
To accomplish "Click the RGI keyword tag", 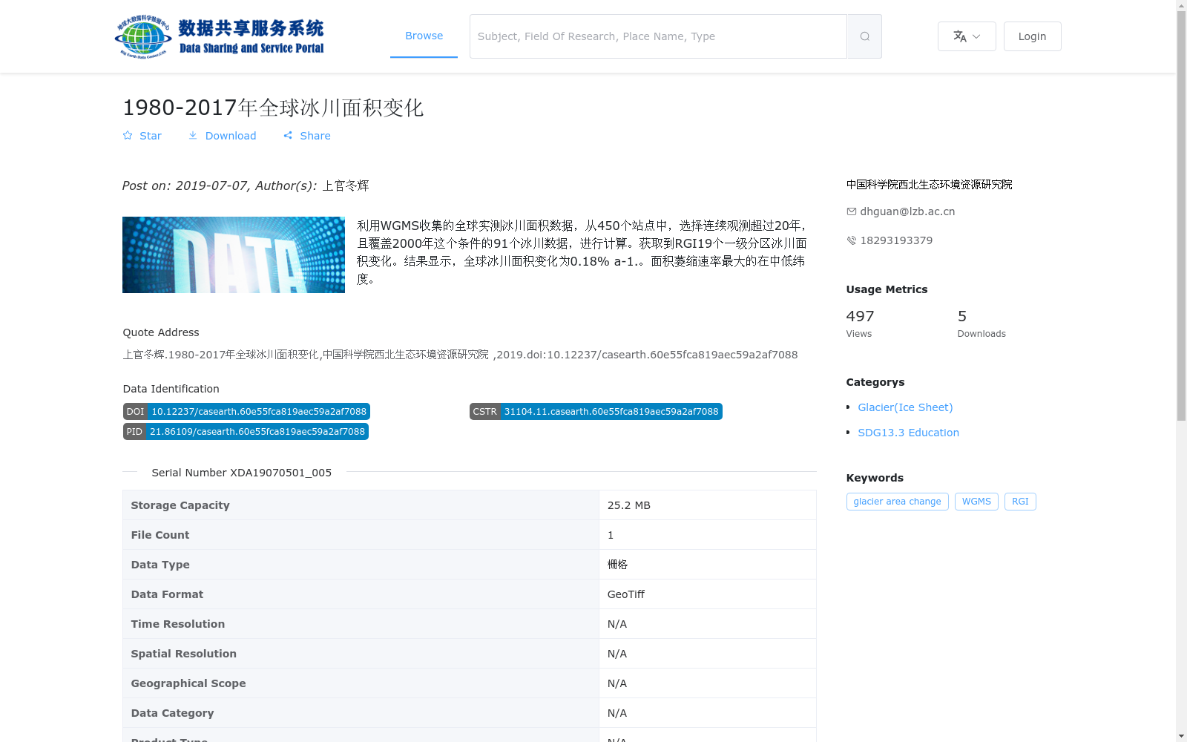I will [1020, 502].
